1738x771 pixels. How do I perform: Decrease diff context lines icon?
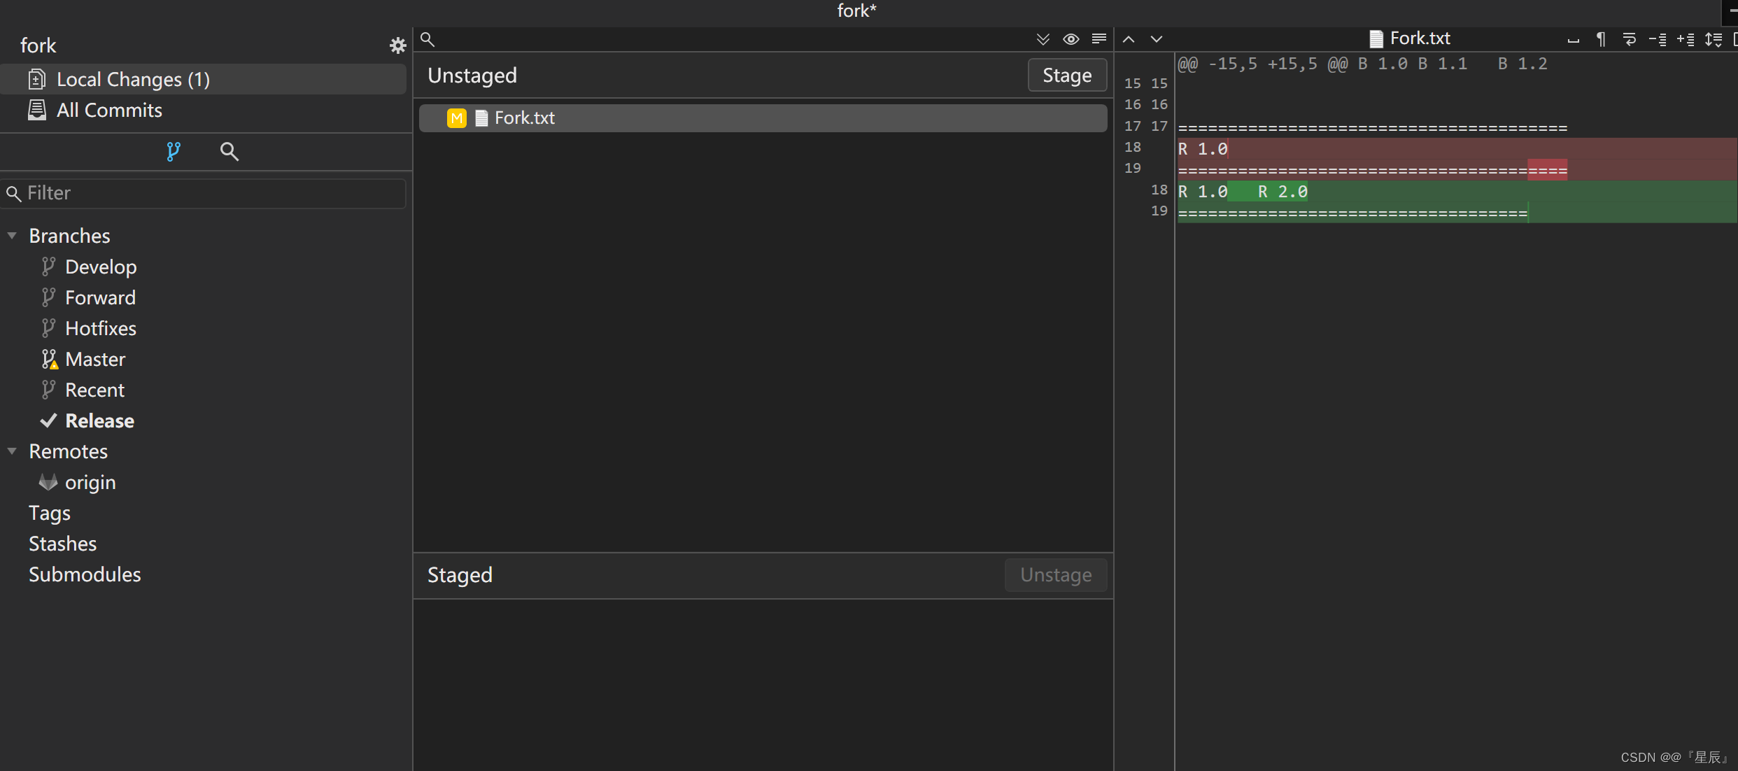(x=1658, y=39)
